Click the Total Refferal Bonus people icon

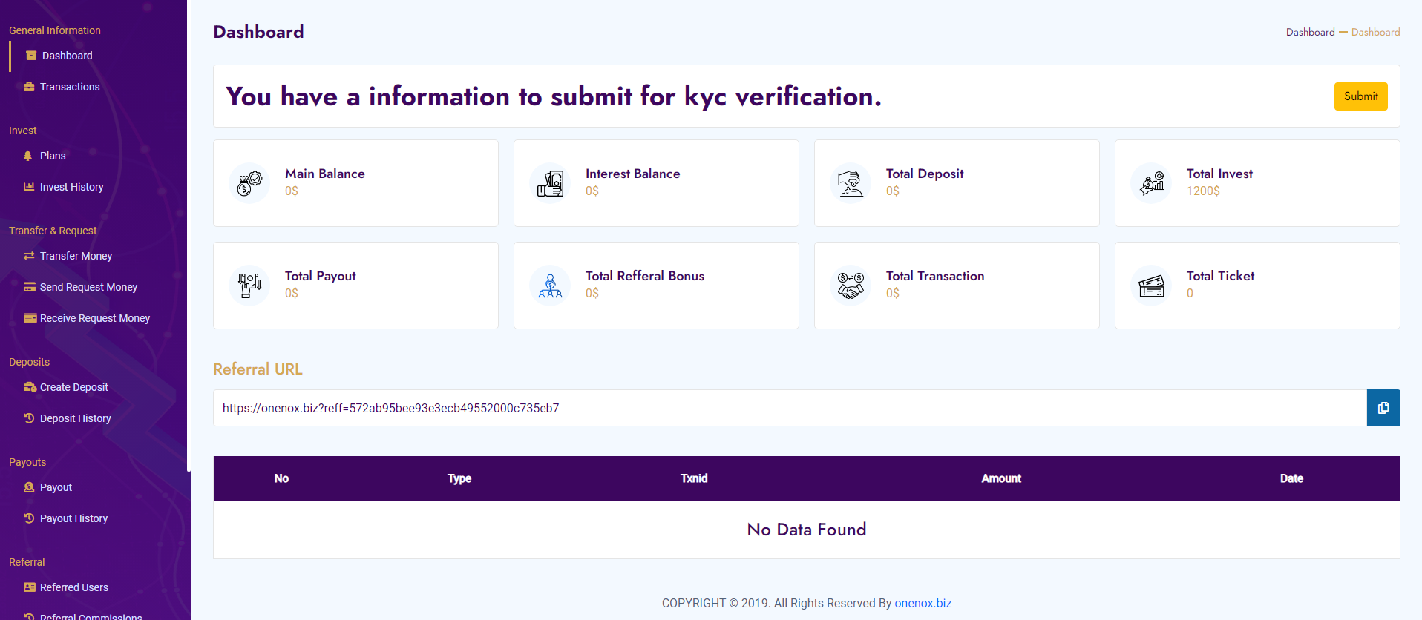550,286
